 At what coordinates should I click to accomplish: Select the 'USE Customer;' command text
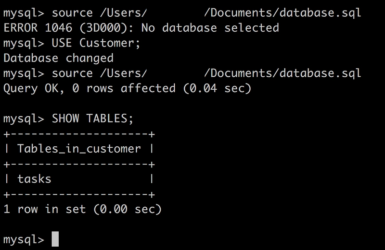96,43
